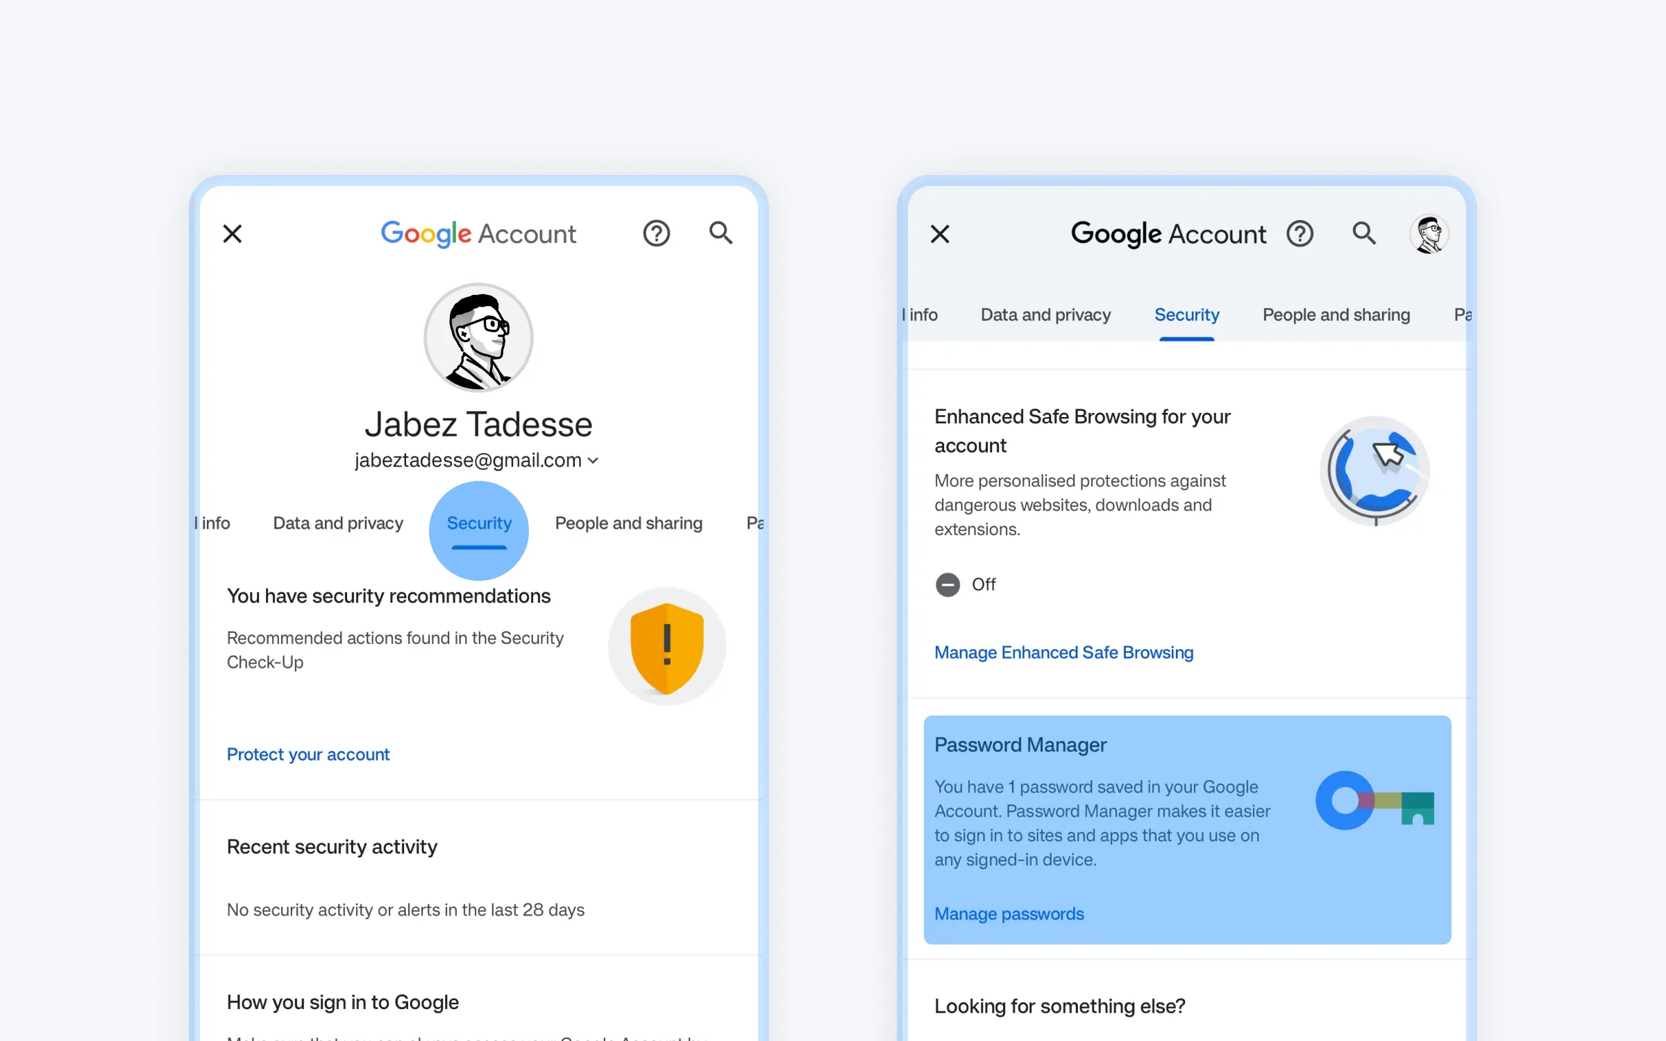Select People and sharing tab
The width and height of the screenshot is (1666, 1041).
pos(628,523)
